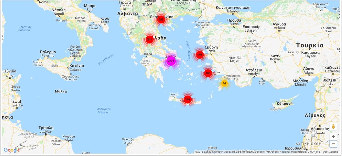
Task: Click the yellow 14 cluster marker
Action: (x=224, y=83)
